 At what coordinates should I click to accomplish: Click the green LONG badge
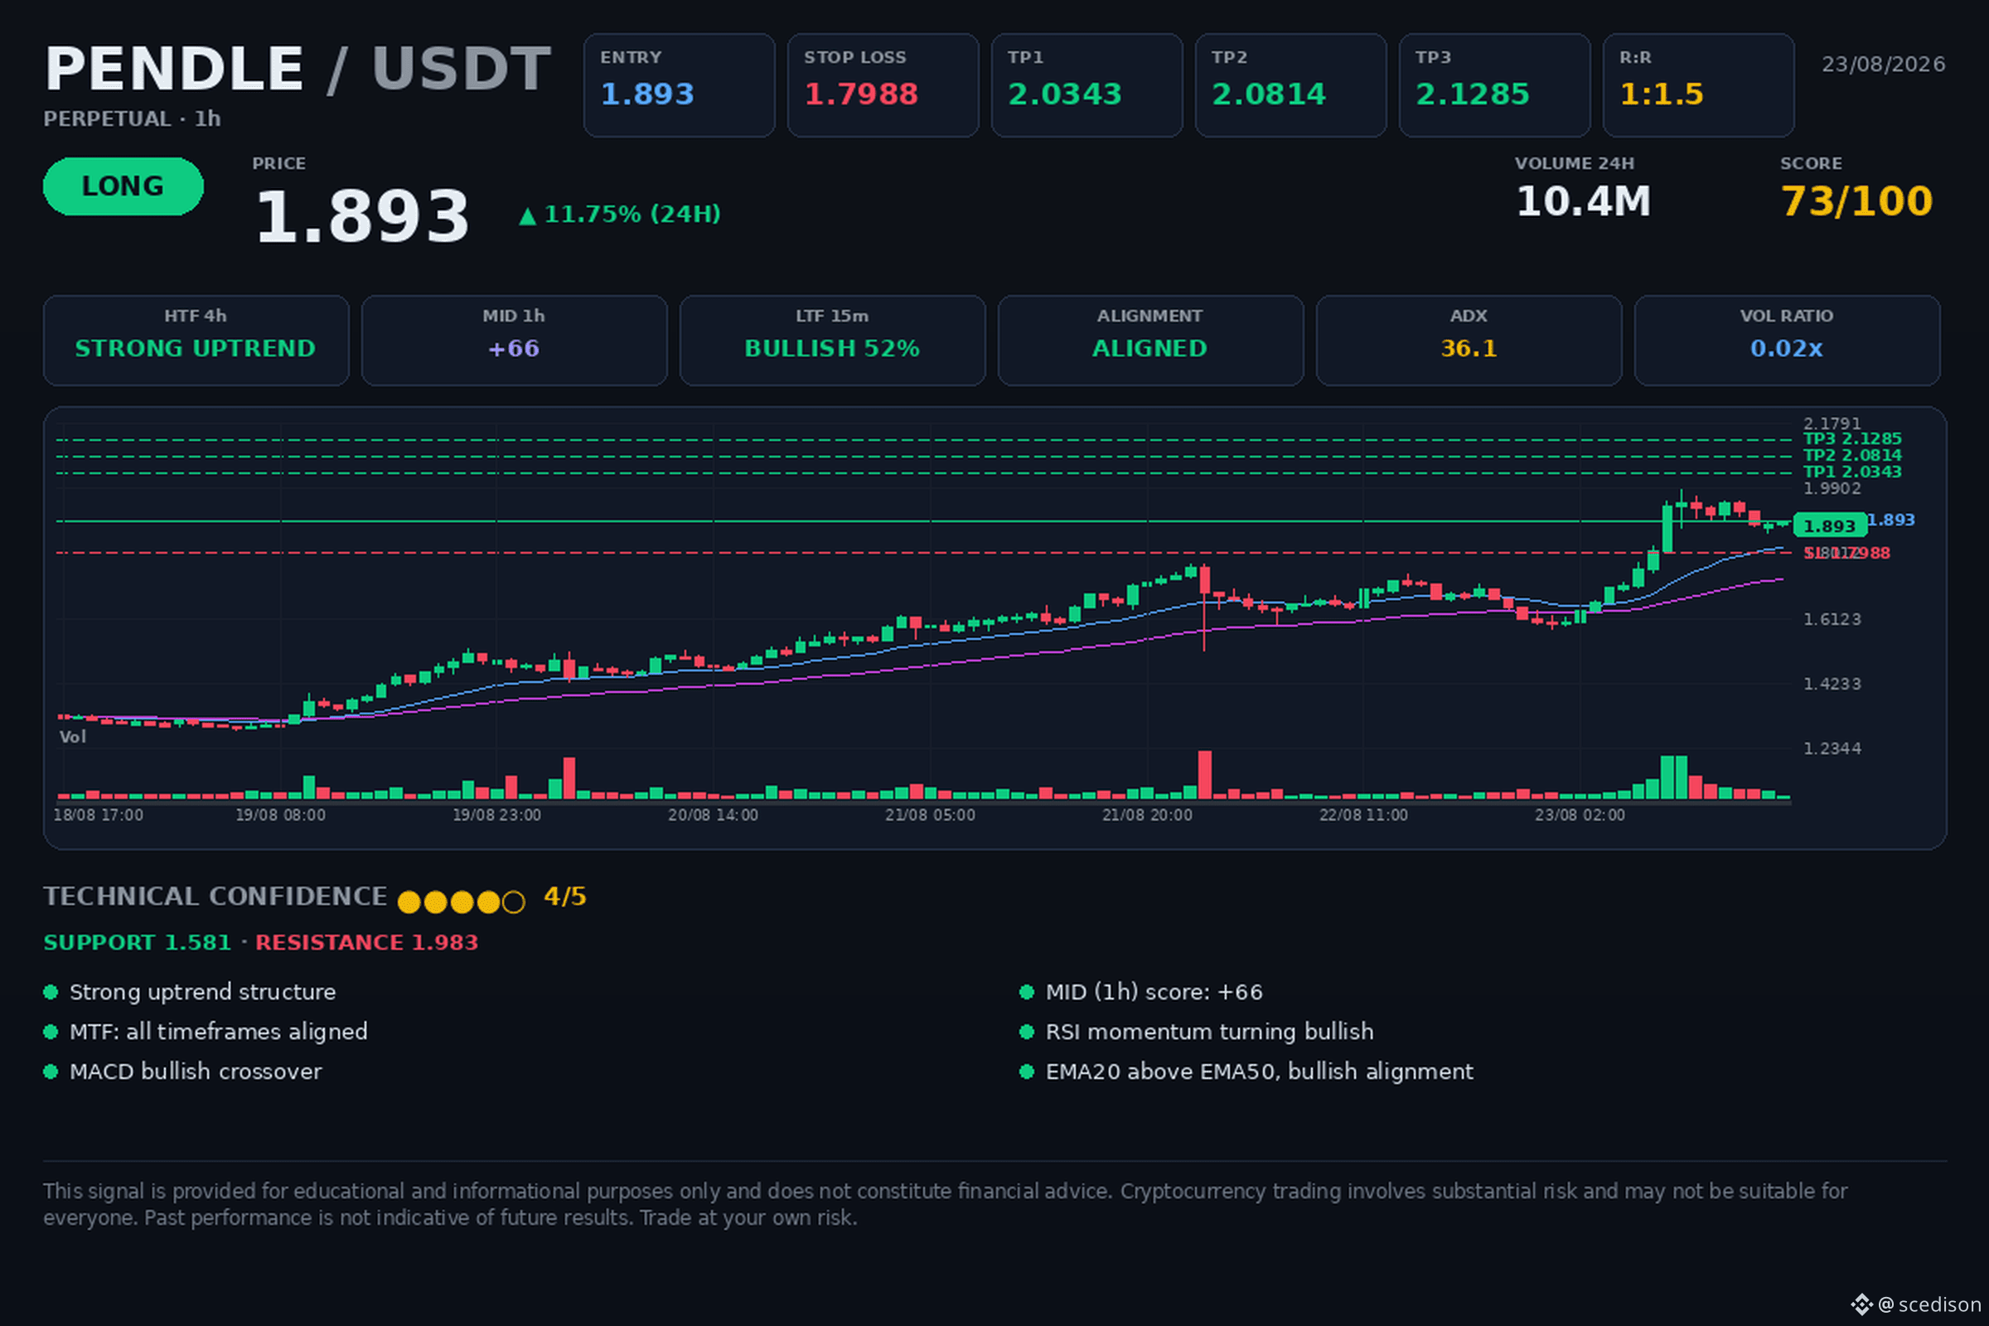pos(123,186)
